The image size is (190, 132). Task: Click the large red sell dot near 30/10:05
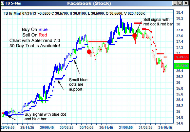(89, 52)
